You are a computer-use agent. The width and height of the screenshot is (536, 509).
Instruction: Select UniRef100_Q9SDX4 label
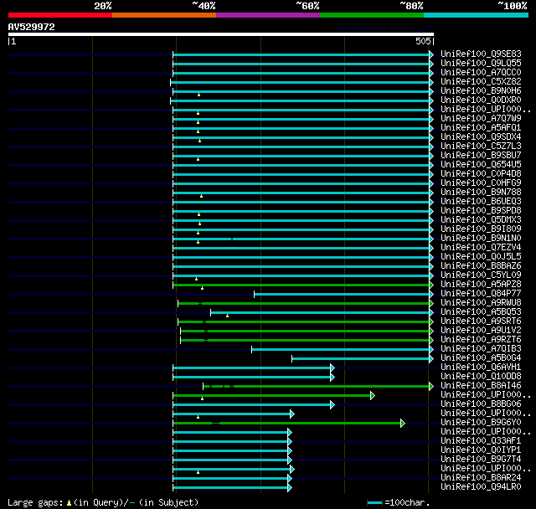click(481, 137)
